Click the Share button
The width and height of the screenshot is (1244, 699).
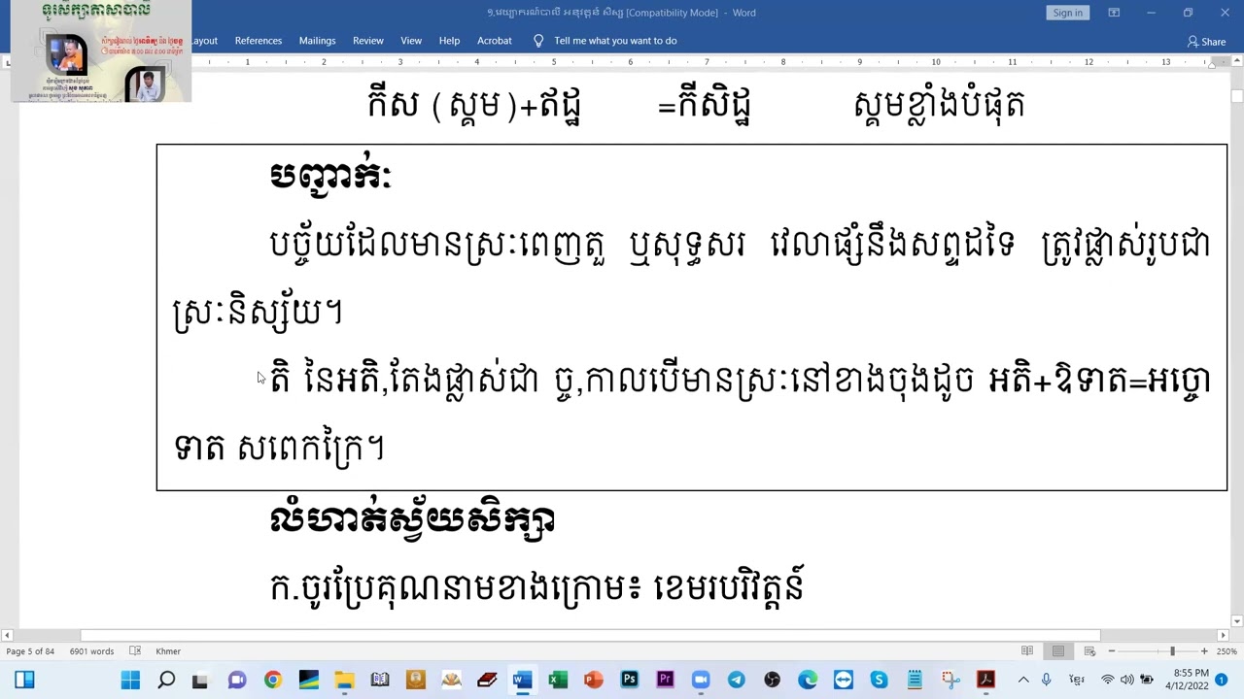(x=1206, y=42)
